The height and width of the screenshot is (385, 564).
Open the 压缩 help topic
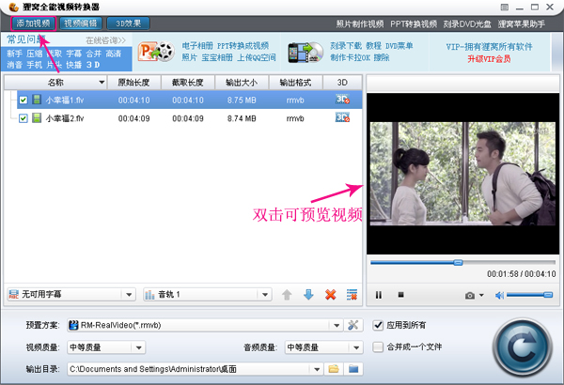tap(35, 54)
